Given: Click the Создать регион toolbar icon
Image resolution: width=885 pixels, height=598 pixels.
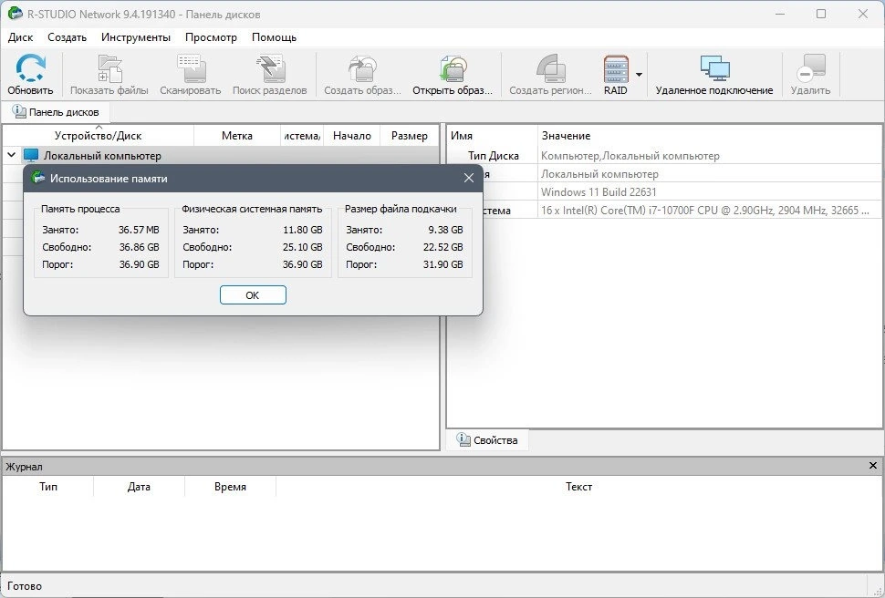Looking at the screenshot, I should point(550,68).
